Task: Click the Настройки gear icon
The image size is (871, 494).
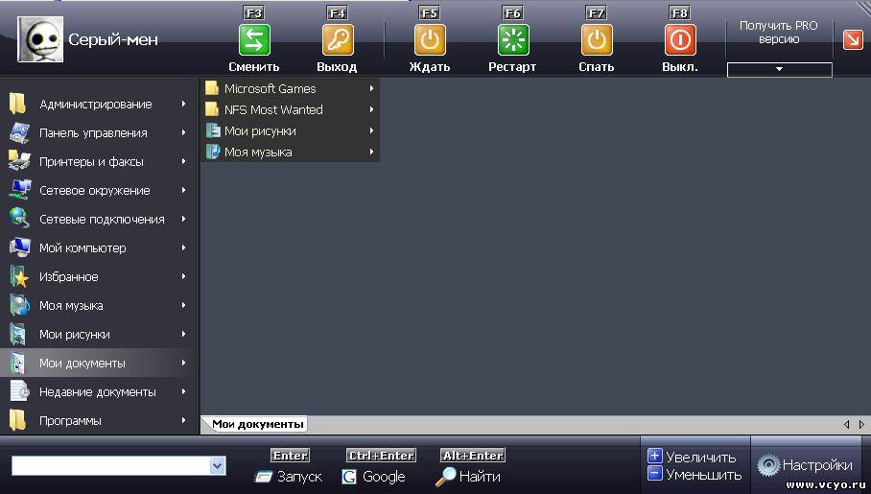Action: (x=768, y=465)
